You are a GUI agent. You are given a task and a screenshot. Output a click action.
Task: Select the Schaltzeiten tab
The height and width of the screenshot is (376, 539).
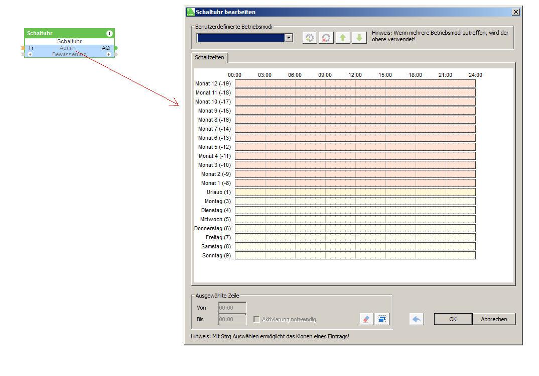pos(210,58)
